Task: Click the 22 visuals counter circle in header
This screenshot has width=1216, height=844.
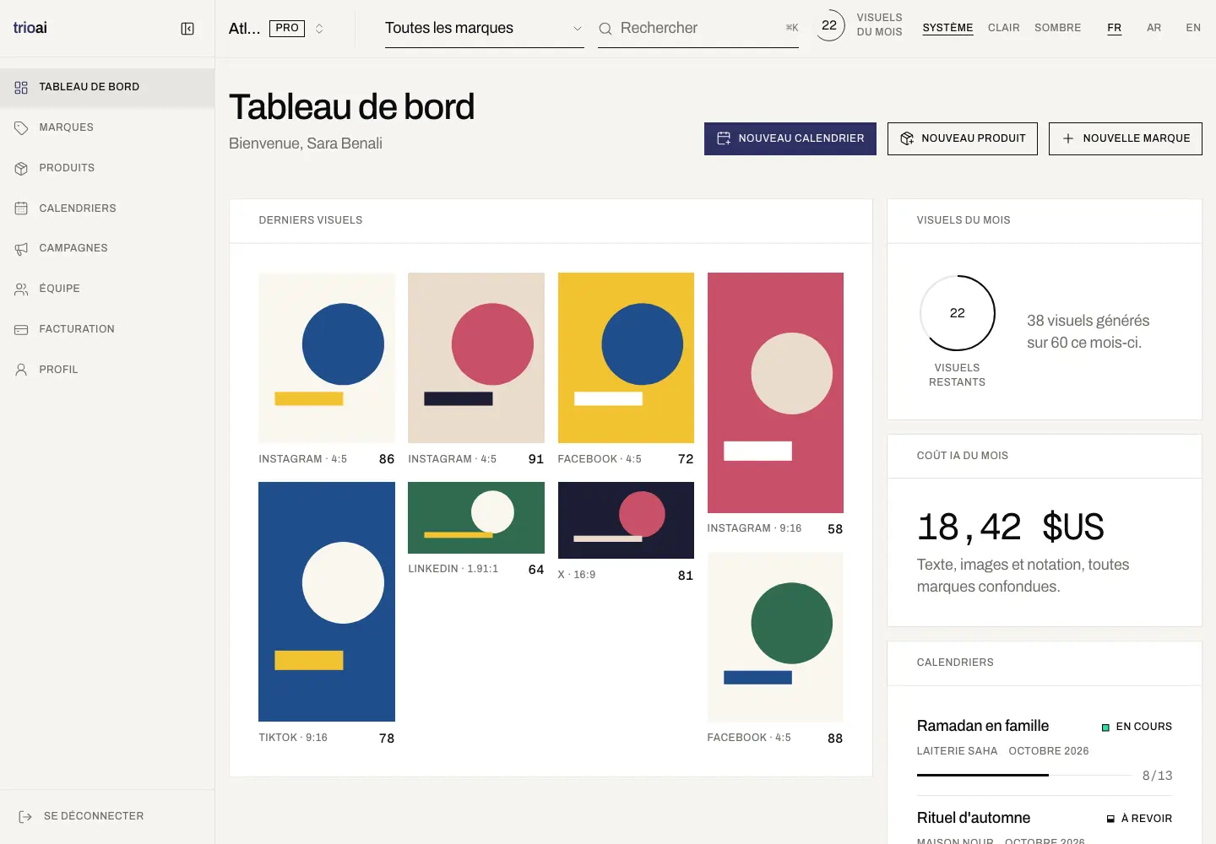Action: click(829, 25)
